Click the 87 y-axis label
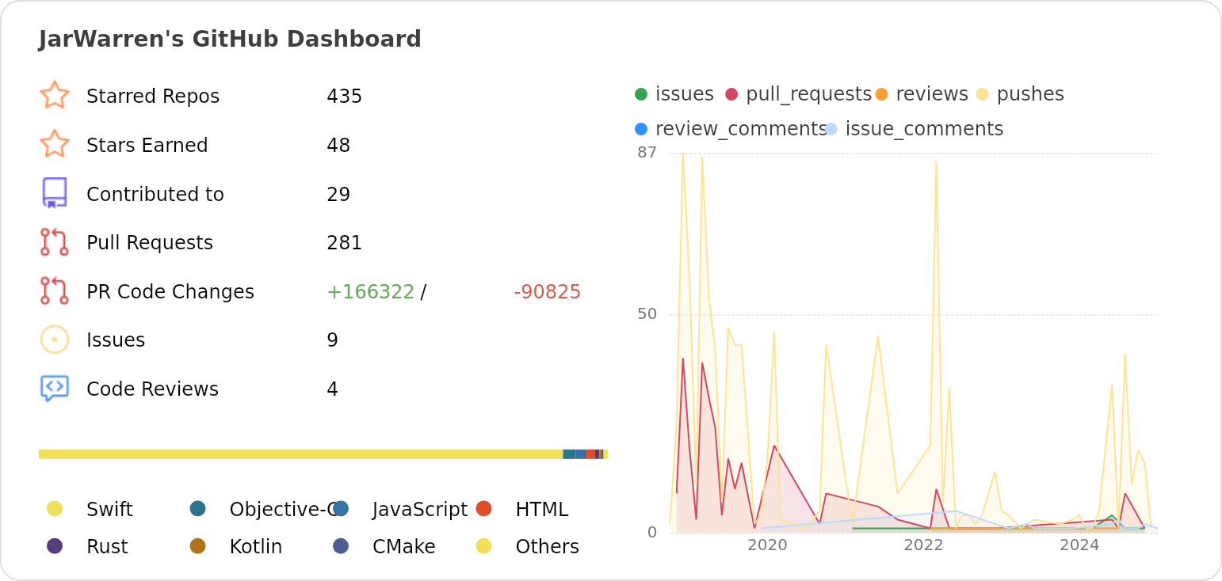1222x581 pixels. tap(647, 152)
